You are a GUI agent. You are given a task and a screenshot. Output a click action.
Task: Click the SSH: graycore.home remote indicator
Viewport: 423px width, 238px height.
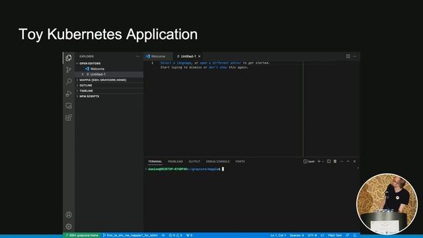tap(82, 235)
